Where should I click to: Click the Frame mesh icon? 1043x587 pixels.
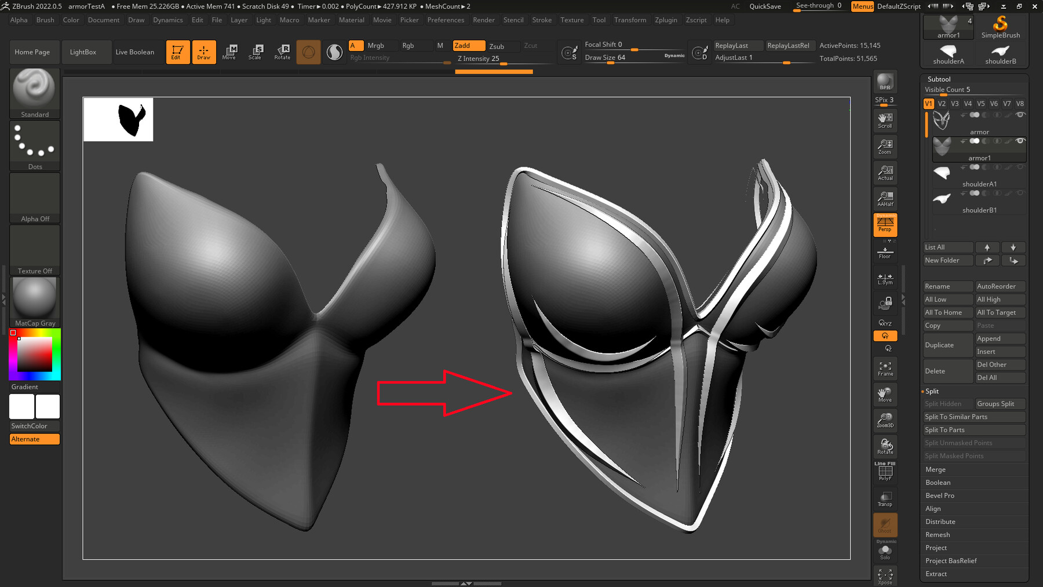(x=885, y=369)
